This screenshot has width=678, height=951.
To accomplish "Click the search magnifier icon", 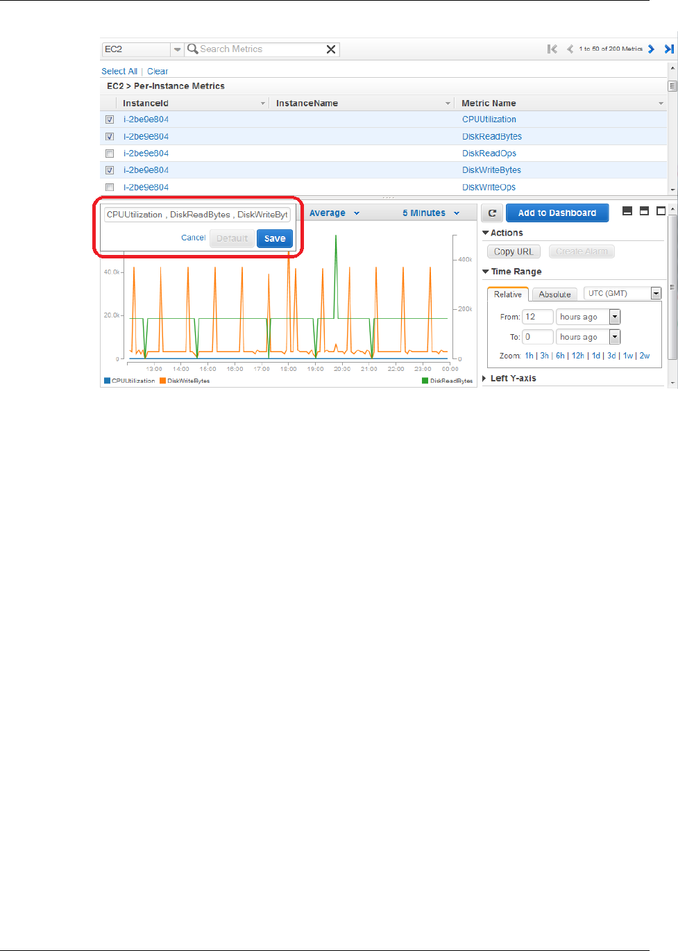I will 193,49.
